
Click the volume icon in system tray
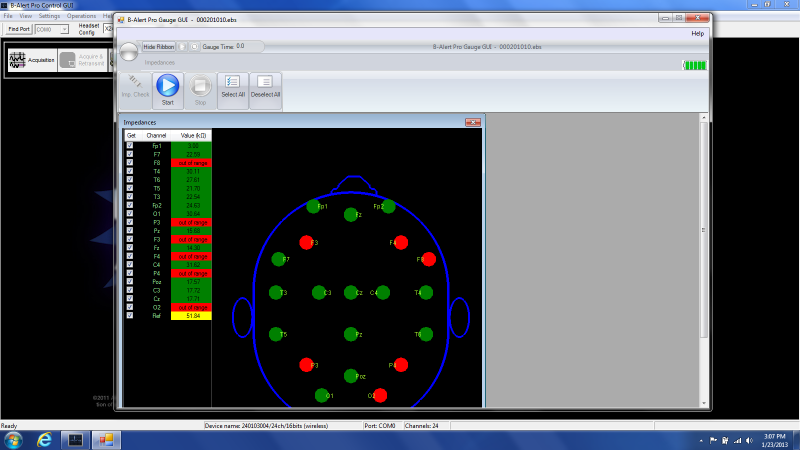(749, 440)
